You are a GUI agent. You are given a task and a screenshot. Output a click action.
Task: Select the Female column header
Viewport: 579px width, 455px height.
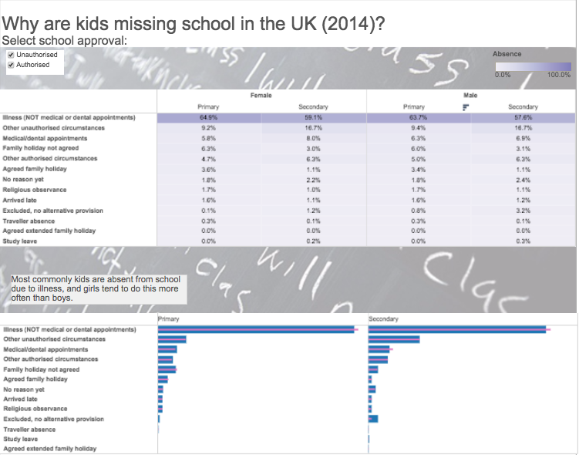pos(261,95)
